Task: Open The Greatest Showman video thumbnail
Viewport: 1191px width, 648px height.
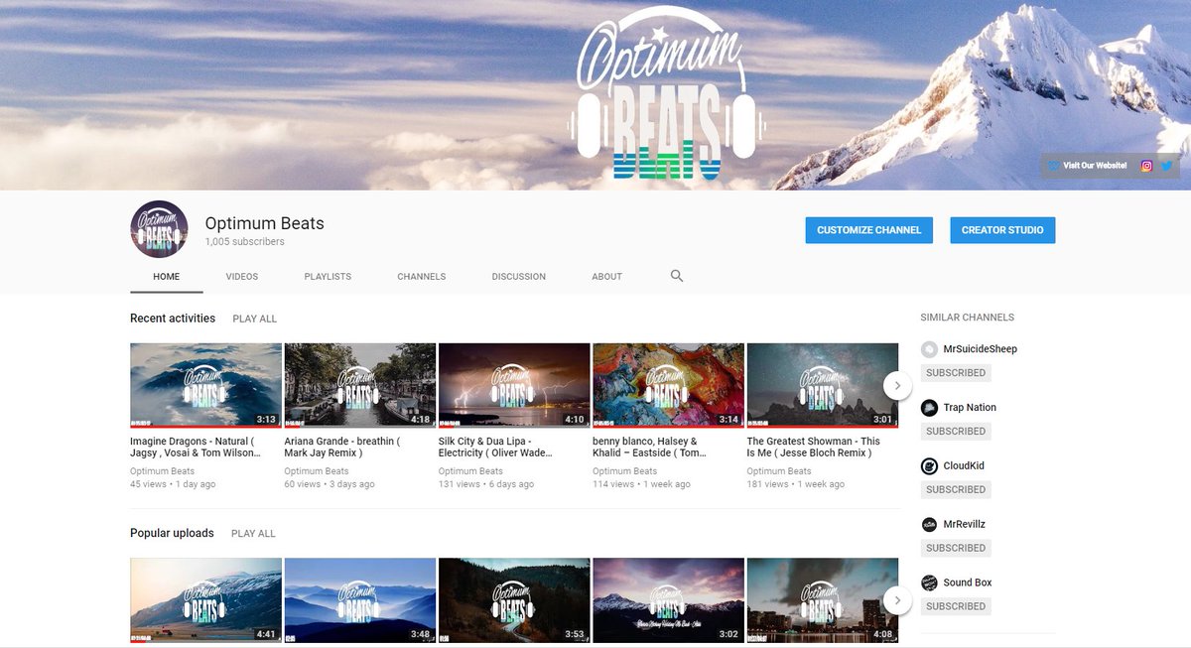Action: [x=823, y=385]
